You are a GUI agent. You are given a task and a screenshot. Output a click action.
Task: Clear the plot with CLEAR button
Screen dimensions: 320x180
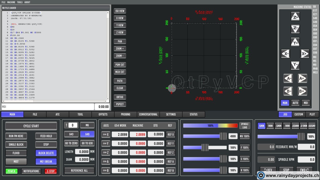120,88
